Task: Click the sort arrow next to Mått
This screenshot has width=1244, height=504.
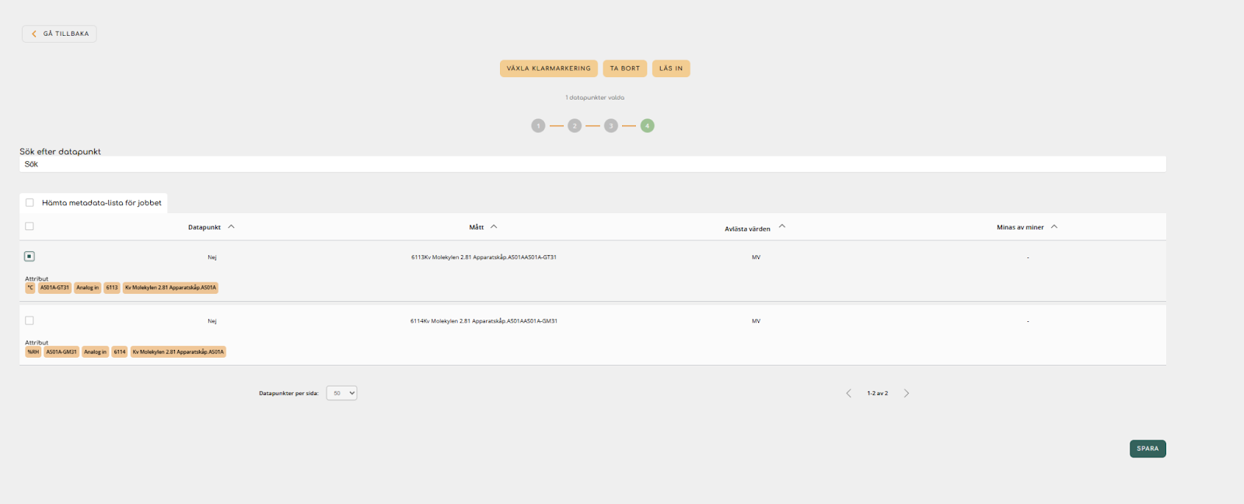Action: click(x=494, y=226)
